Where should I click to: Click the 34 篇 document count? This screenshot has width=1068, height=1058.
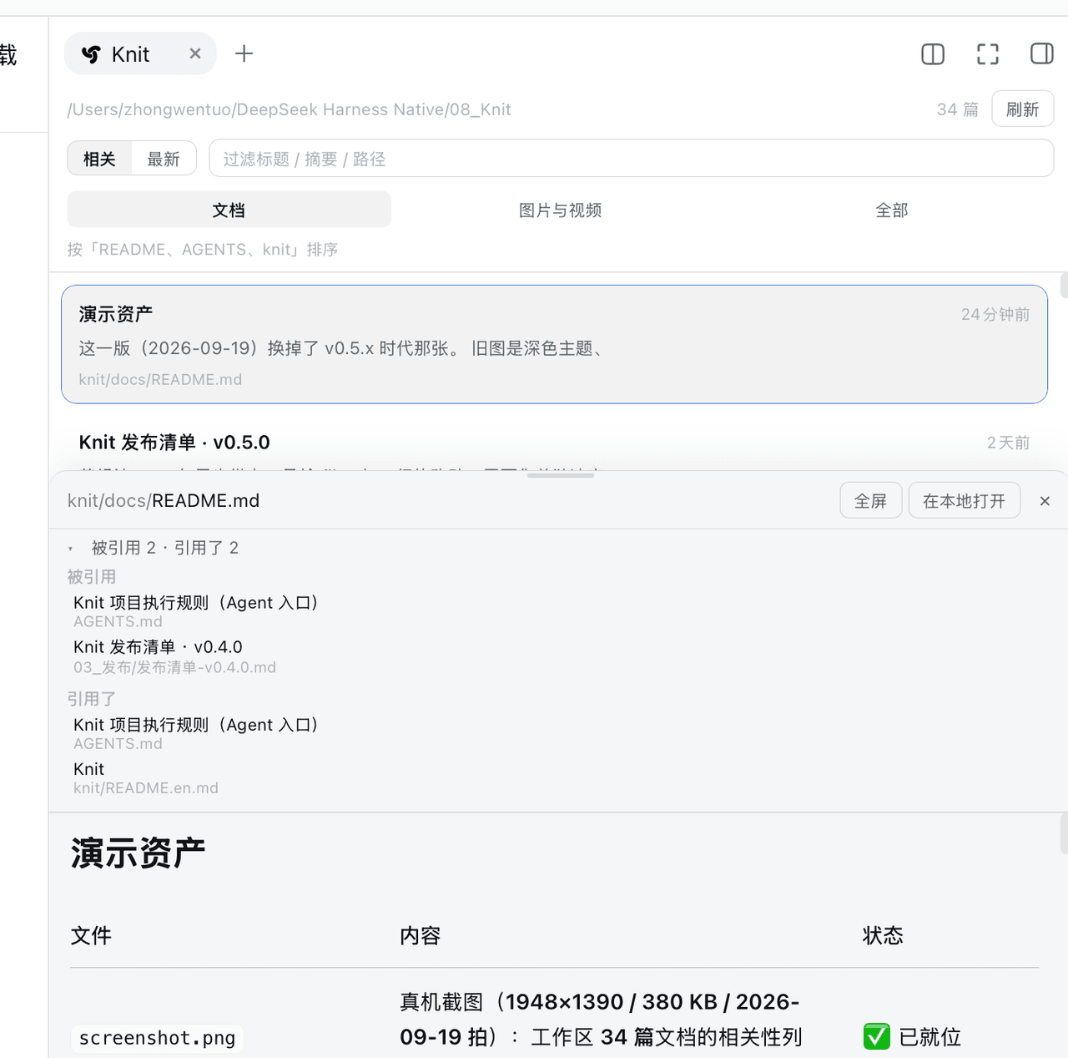pos(957,109)
